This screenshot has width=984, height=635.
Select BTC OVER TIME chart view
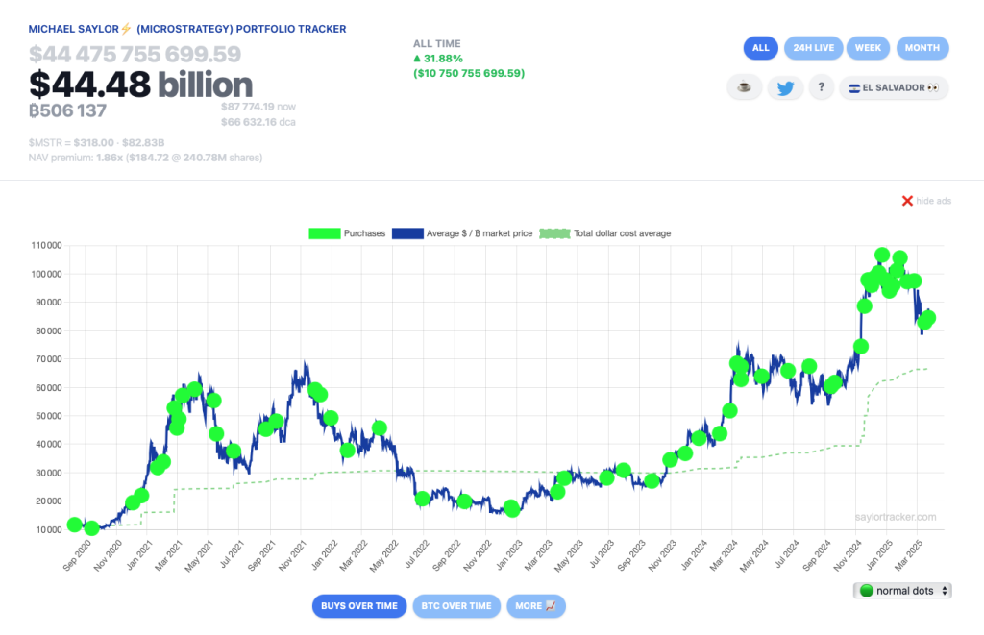[456, 606]
